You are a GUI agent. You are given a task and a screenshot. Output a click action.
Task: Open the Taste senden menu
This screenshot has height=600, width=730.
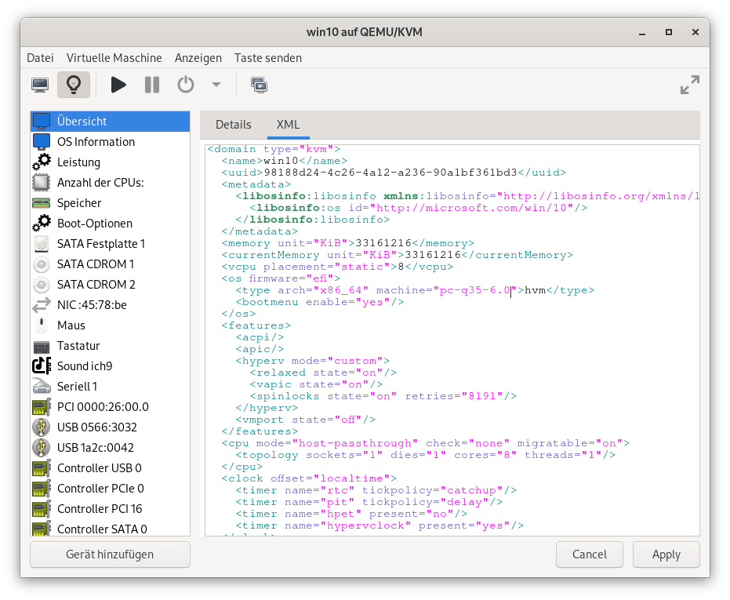tap(268, 58)
